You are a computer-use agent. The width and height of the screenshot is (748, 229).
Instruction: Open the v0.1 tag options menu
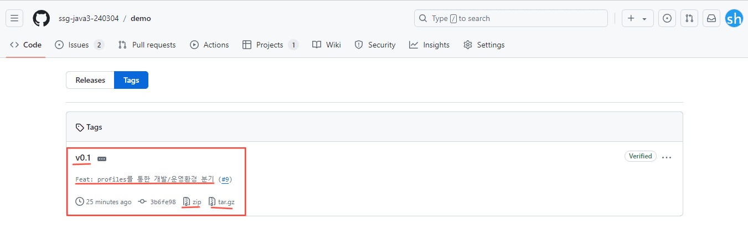667,157
